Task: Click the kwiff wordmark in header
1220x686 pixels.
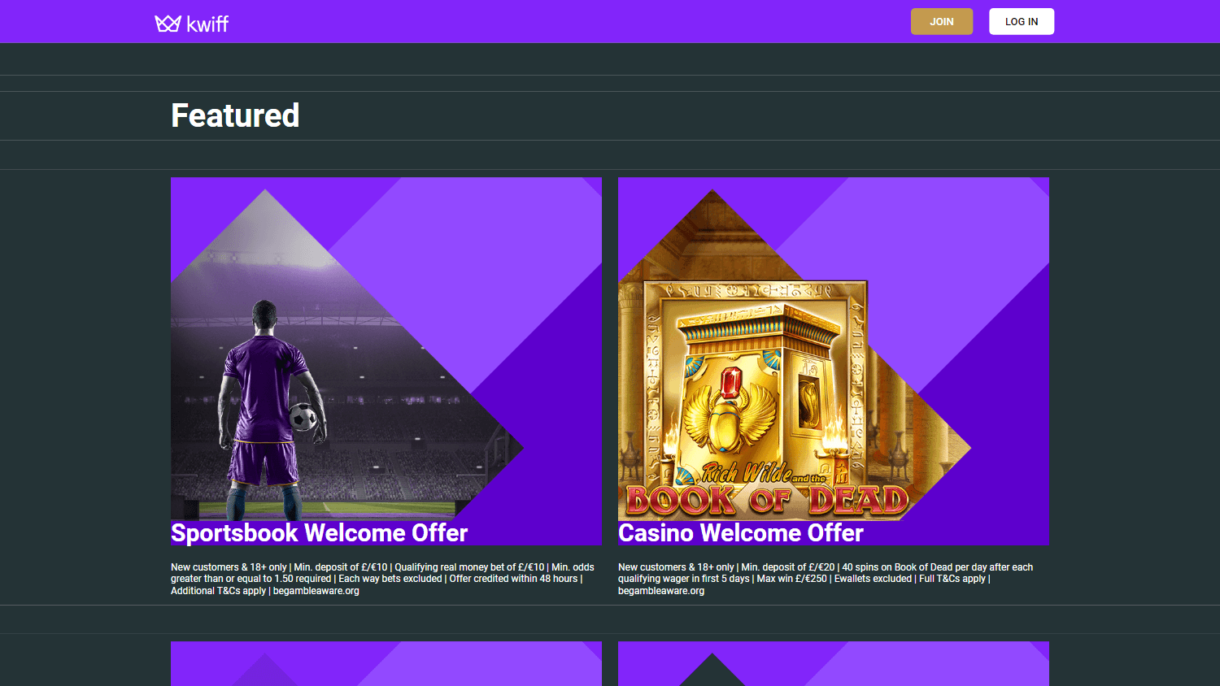Action: [207, 24]
